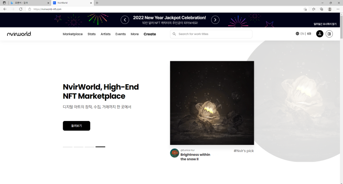The width and height of the screenshot is (343, 184).
Task: Reload the page with refresh icon
Action: (20, 9)
